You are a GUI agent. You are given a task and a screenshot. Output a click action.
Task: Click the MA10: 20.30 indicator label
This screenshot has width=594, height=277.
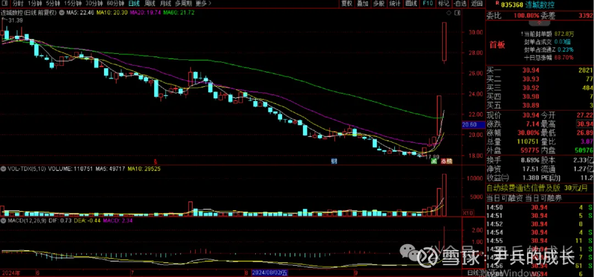tap(111, 13)
